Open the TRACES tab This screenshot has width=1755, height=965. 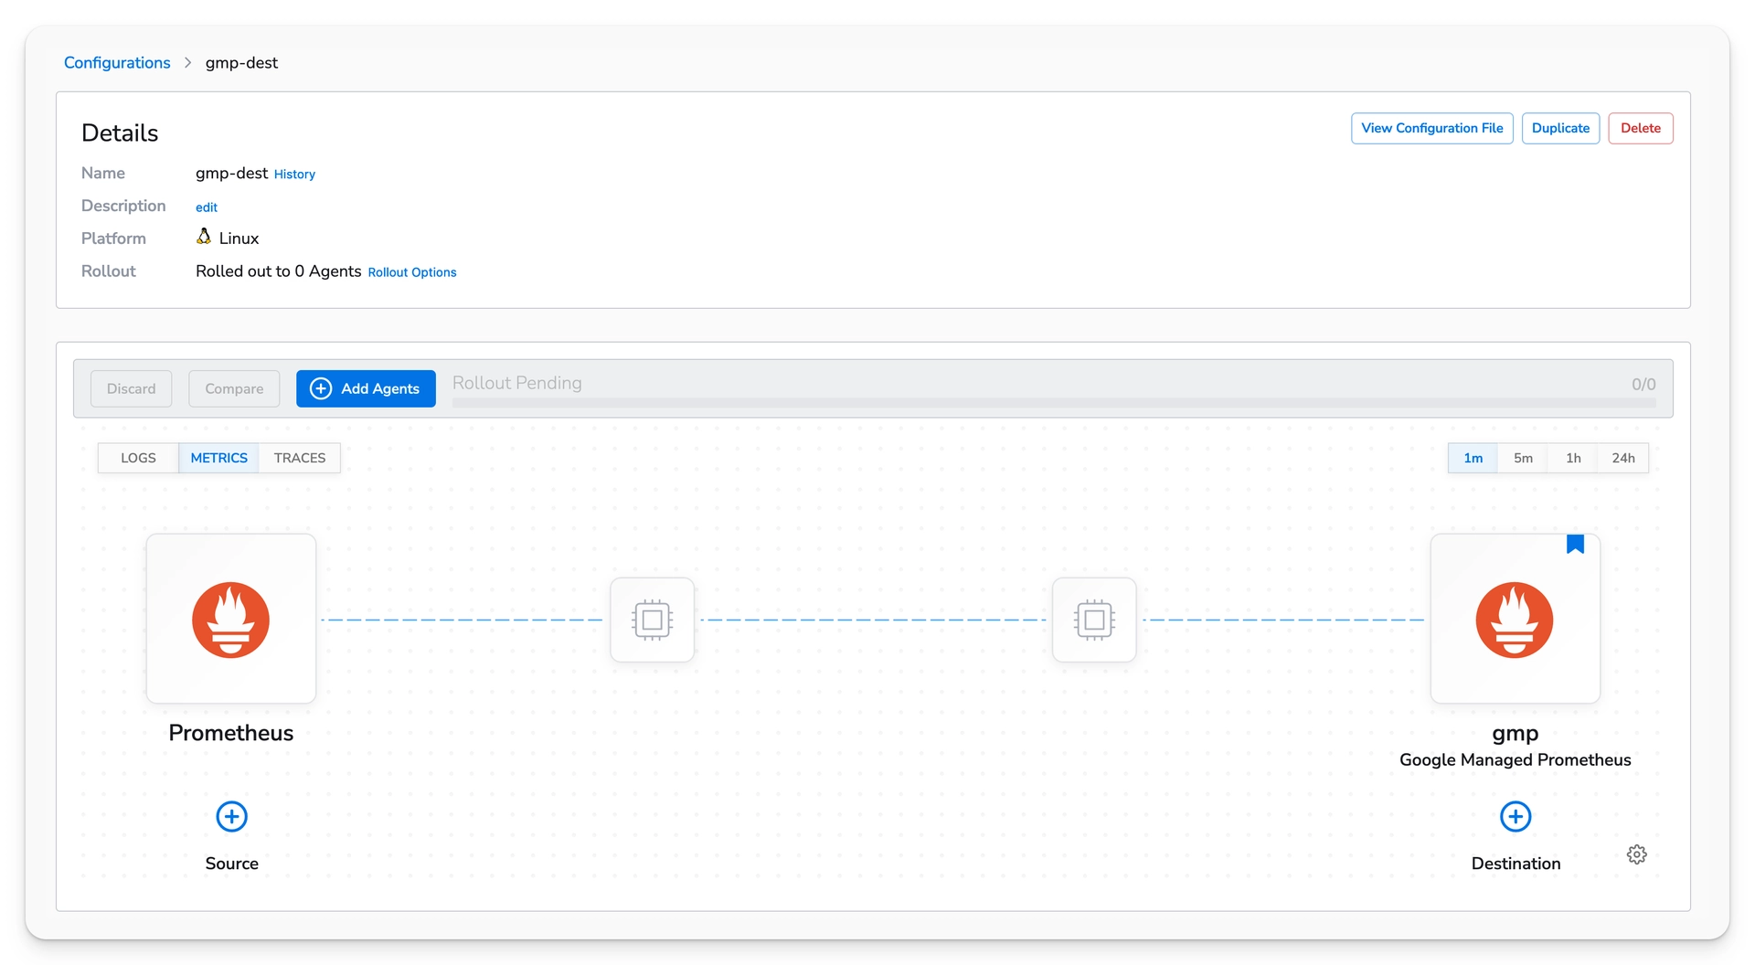click(x=299, y=458)
